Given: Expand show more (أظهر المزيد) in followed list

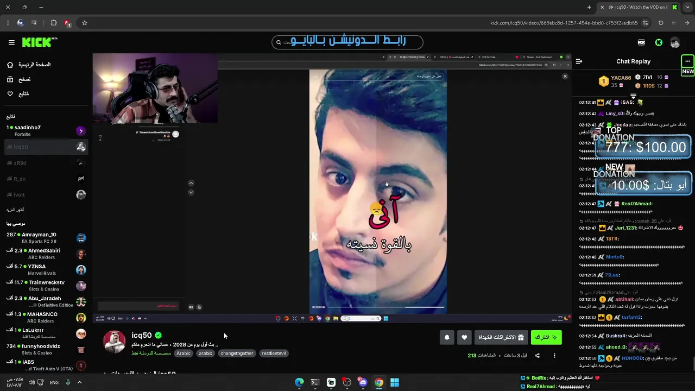Looking at the screenshot, I should click(x=15, y=210).
